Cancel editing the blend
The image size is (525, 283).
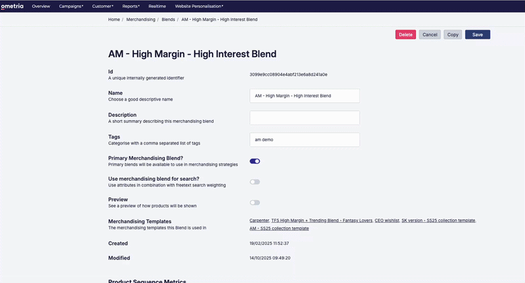coord(430,35)
